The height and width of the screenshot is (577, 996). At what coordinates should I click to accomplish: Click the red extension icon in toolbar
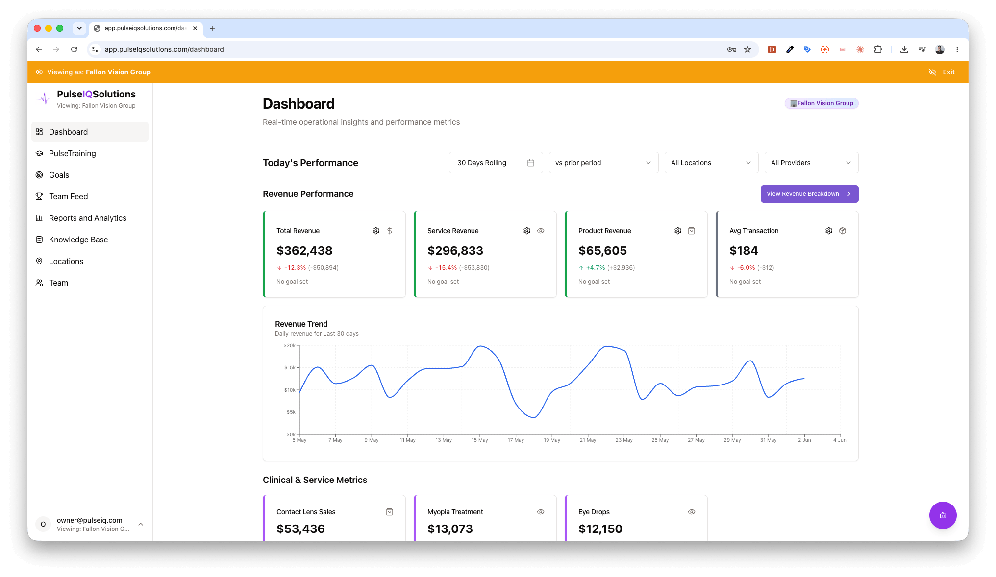tap(772, 49)
